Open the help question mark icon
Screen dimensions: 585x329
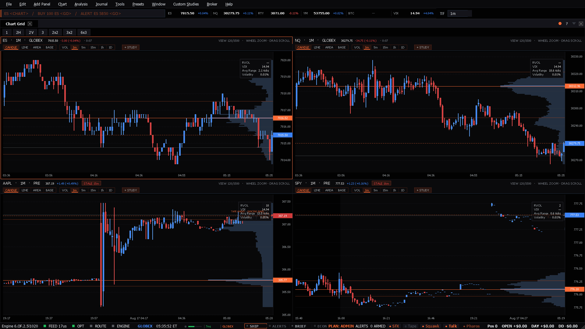point(567,24)
